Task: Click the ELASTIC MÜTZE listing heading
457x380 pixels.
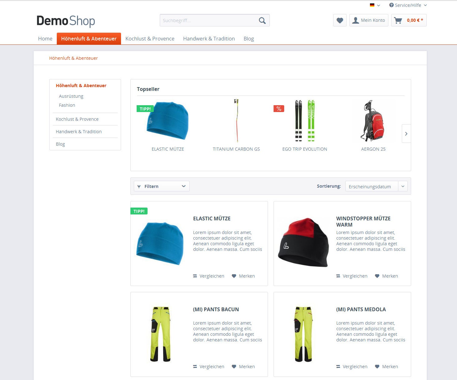Action: 212,218
